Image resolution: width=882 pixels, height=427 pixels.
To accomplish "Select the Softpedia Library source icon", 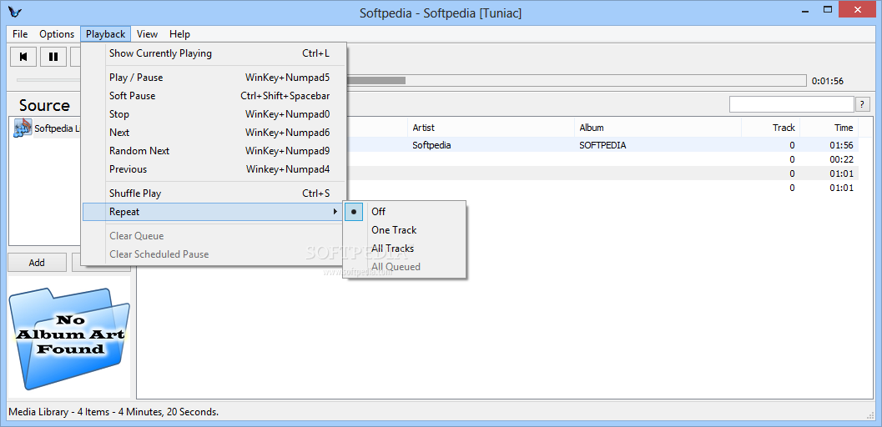I will pos(23,128).
